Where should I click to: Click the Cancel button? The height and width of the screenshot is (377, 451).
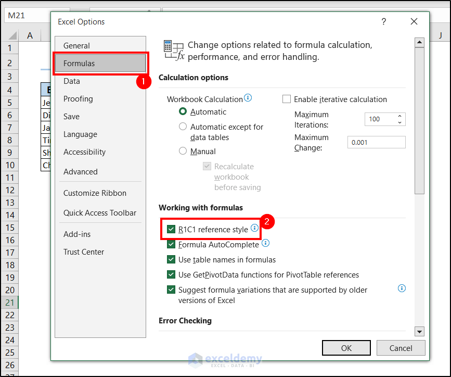pyautogui.click(x=401, y=348)
